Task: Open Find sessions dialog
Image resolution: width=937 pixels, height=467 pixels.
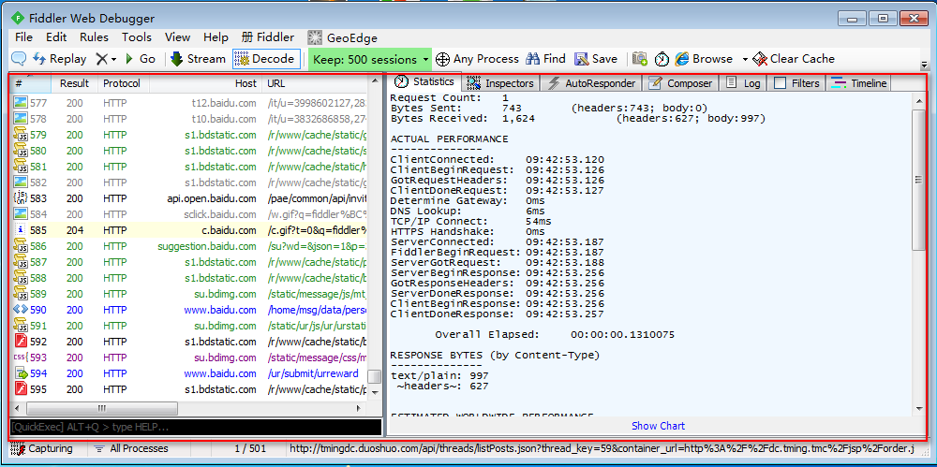Action: coord(545,59)
